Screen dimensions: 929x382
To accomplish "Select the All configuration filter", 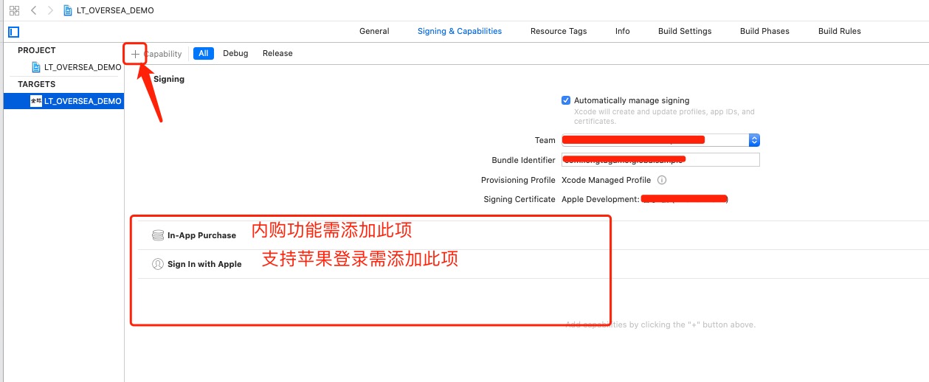I will point(204,53).
